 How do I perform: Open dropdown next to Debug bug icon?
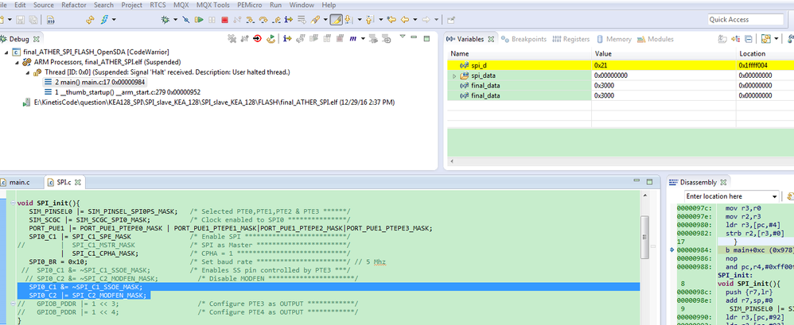pos(175,20)
